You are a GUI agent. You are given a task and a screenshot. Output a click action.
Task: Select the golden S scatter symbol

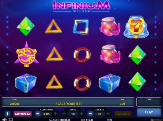[x=27, y=55]
